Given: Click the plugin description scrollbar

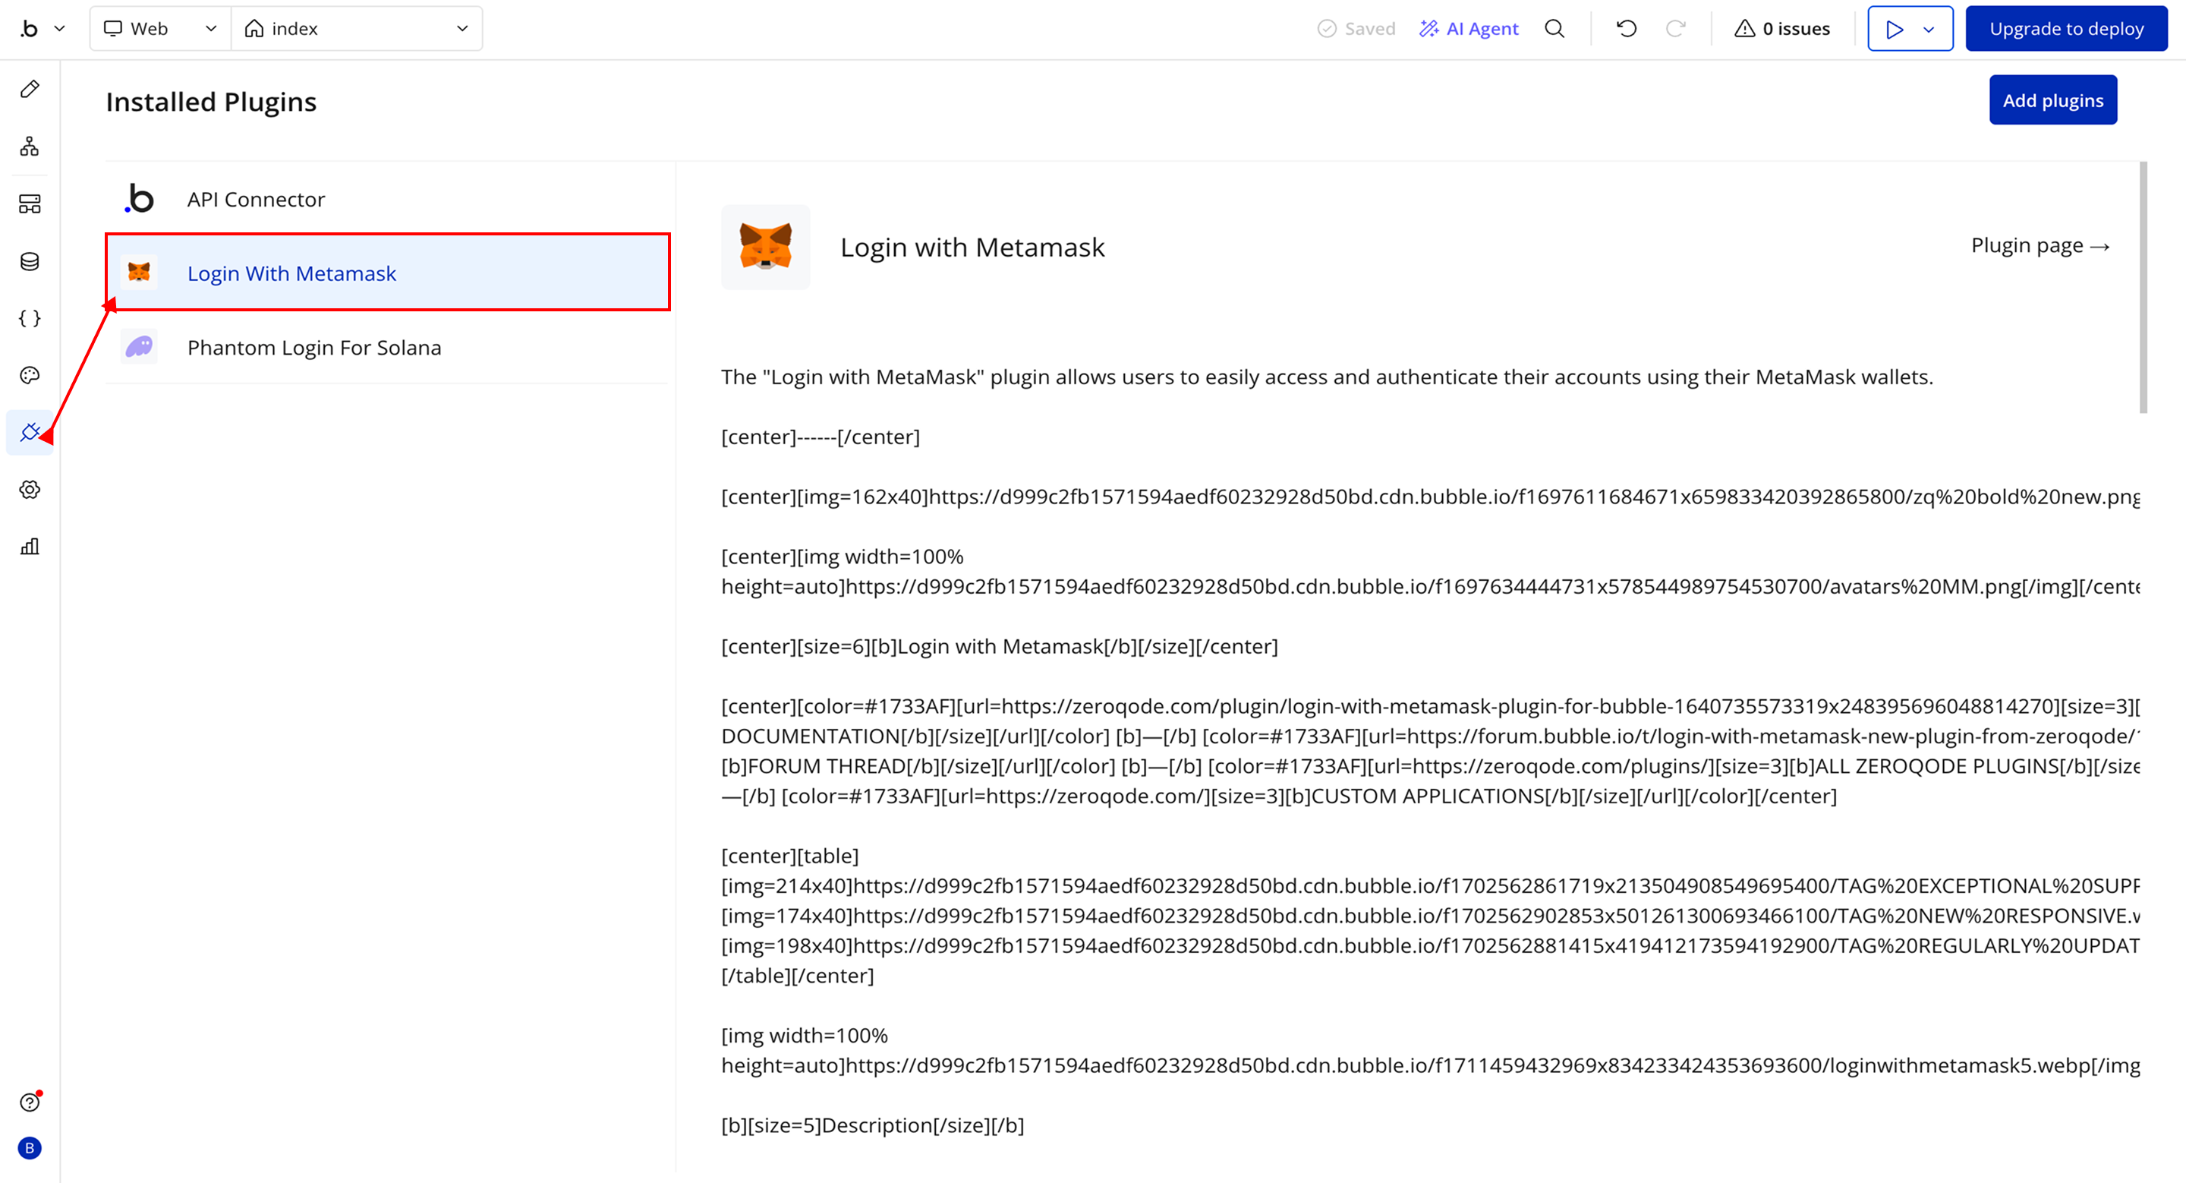Looking at the screenshot, I should point(2143,289).
